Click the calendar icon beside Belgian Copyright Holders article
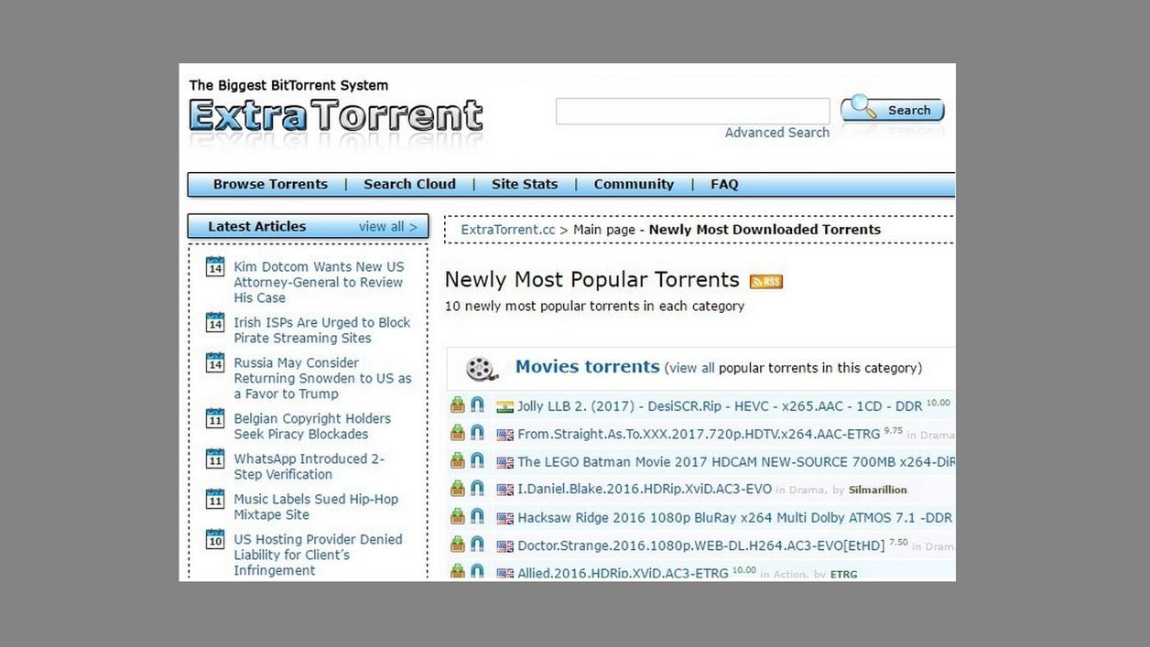1150x647 pixels. coord(215,418)
